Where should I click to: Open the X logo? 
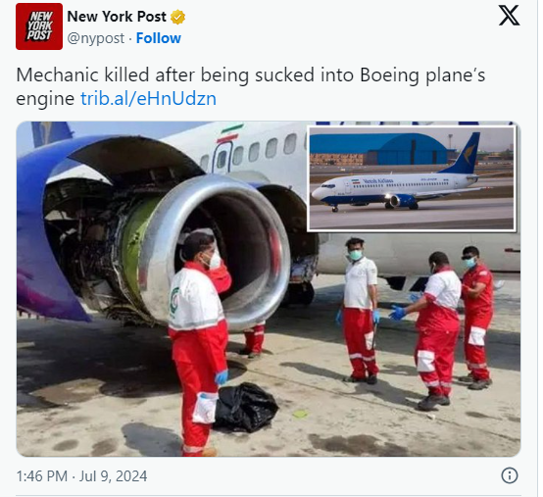[509, 16]
